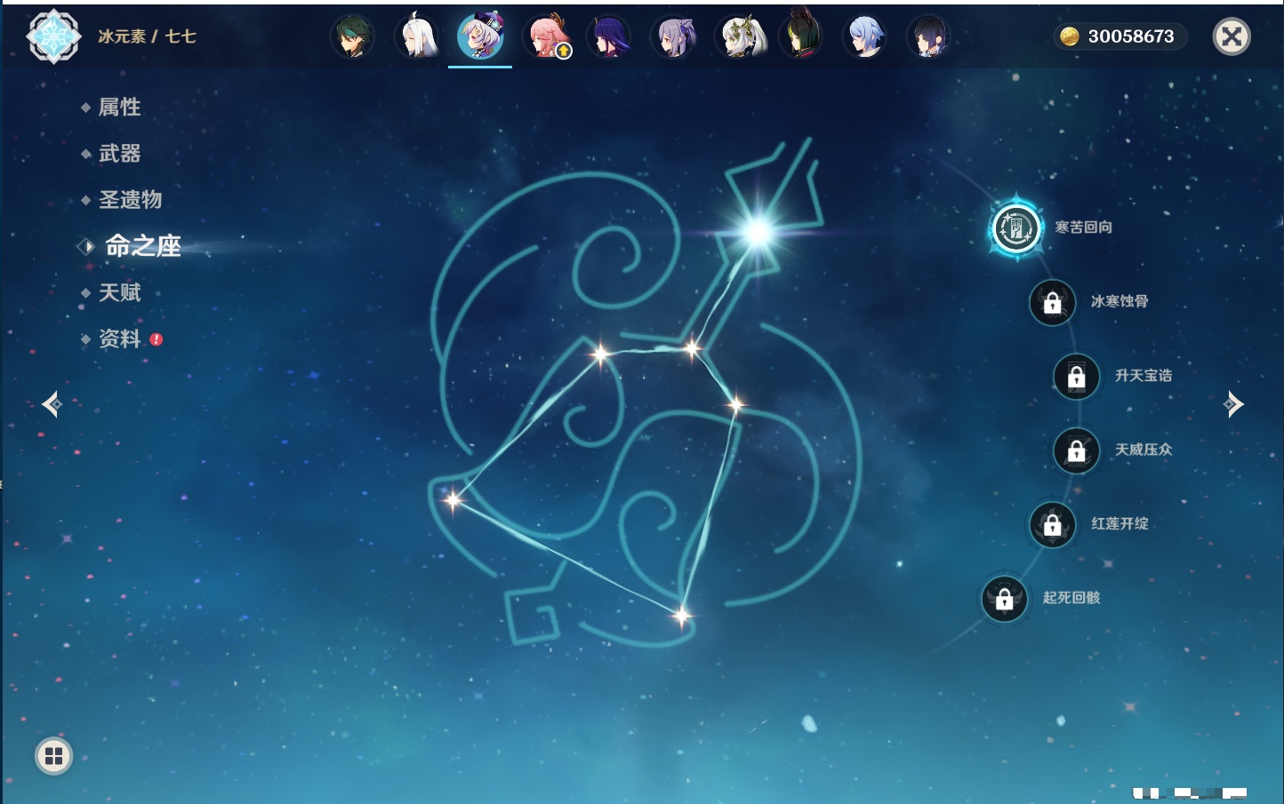Viewport: 1284px width, 804px height.
Task: Select Keqing's lavender twin-tail portrait
Action: pos(673,36)
